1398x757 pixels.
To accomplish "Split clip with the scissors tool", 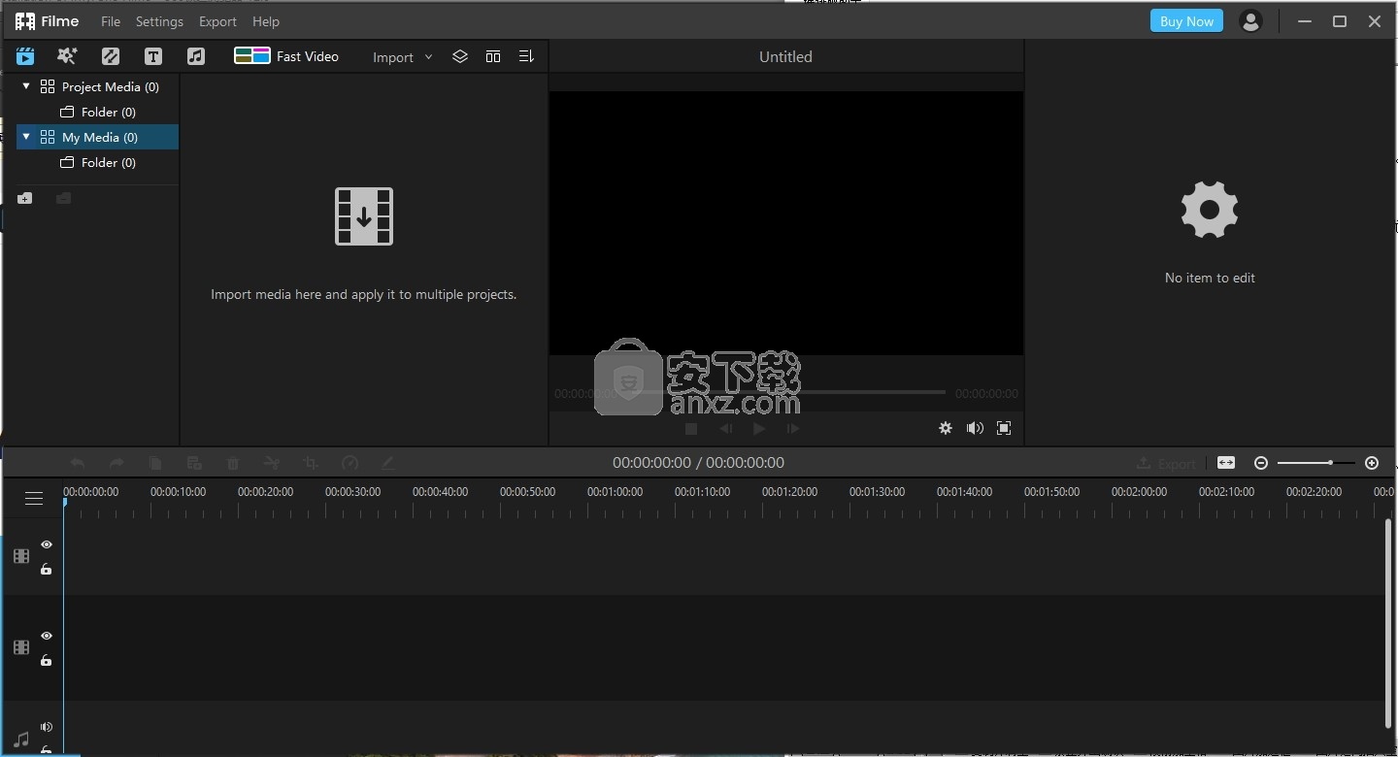I will (x=272, y=463).
